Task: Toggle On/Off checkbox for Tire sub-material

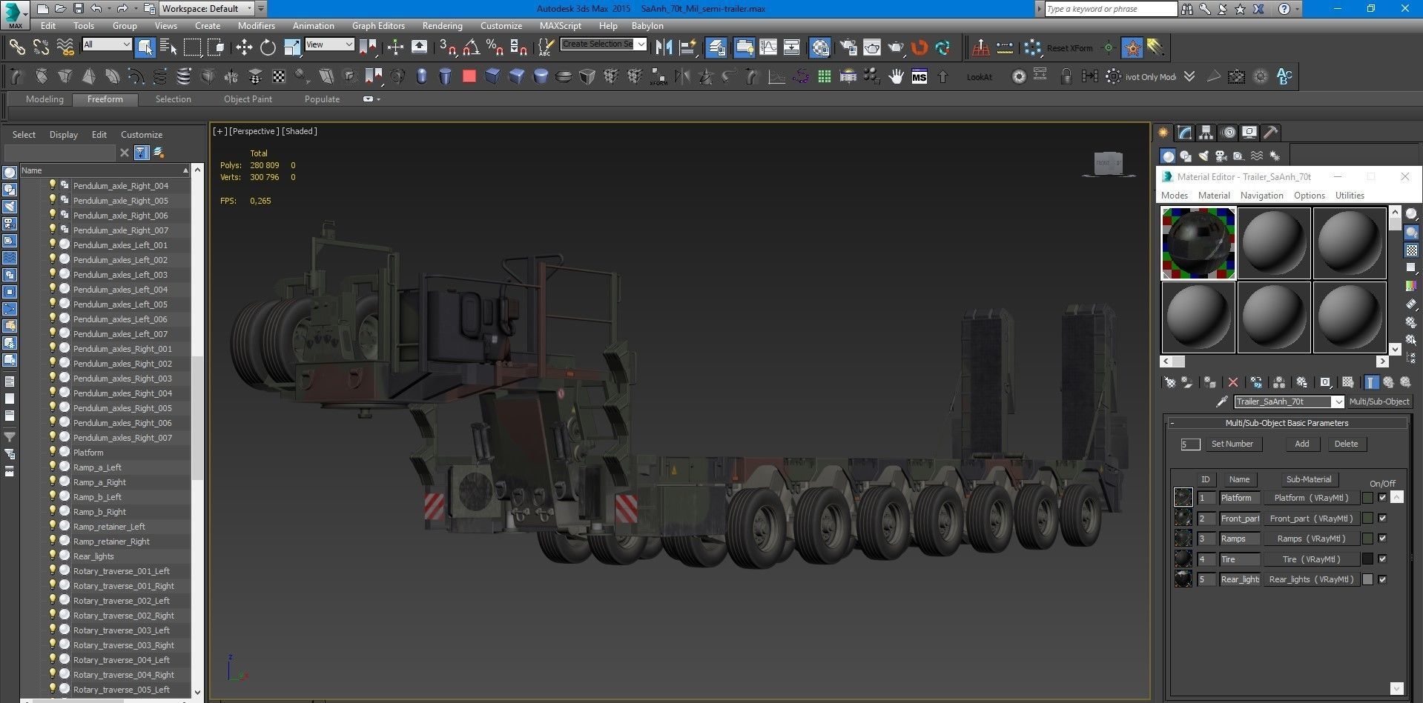Action: point(1382,559)
